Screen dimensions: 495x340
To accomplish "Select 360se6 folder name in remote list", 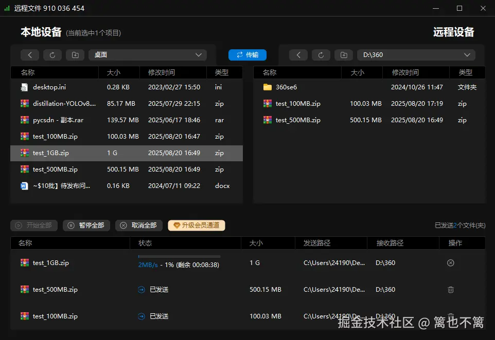I will 286,87.
